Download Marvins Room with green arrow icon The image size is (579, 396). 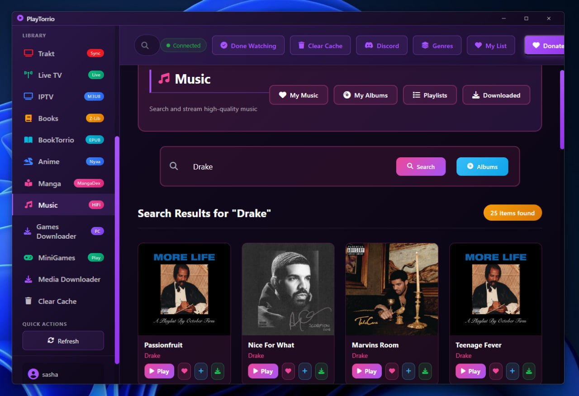click(x=425, y=371)
